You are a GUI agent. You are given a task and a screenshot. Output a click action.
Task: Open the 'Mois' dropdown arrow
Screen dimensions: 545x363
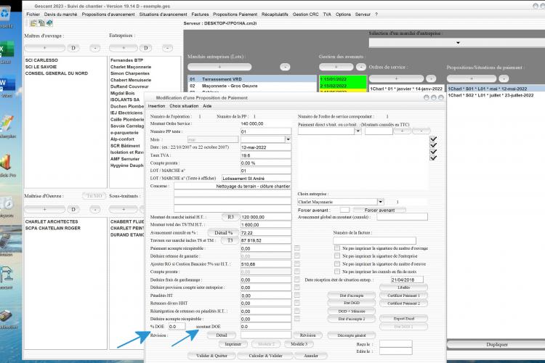288,139
